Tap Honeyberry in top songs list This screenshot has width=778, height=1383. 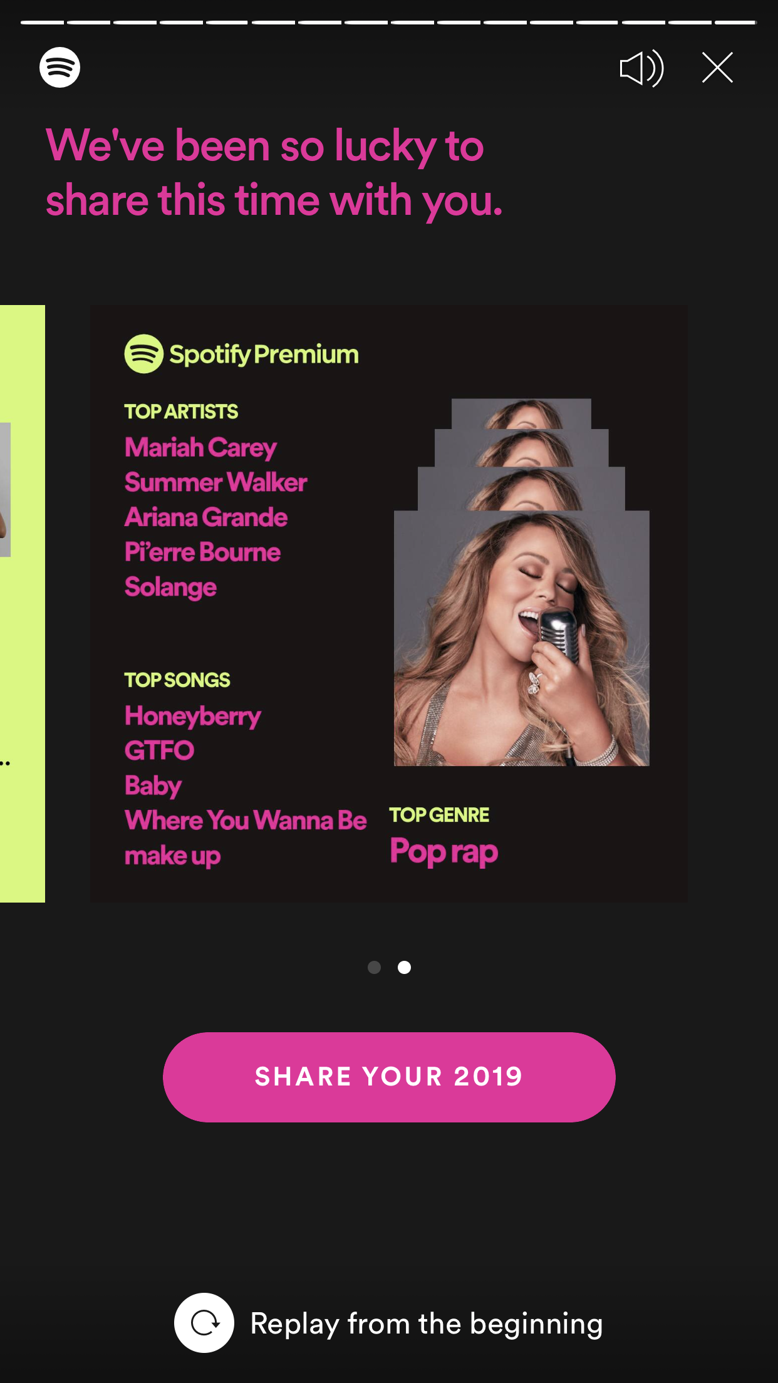tap(193, 716)
